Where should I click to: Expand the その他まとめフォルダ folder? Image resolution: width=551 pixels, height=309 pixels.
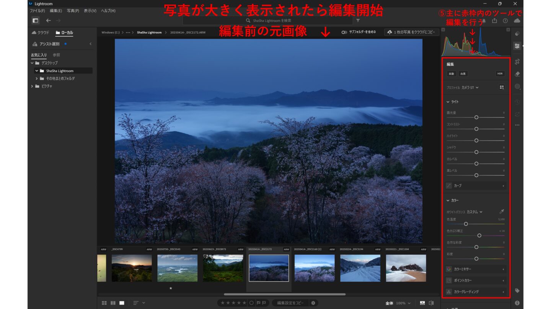37,79
